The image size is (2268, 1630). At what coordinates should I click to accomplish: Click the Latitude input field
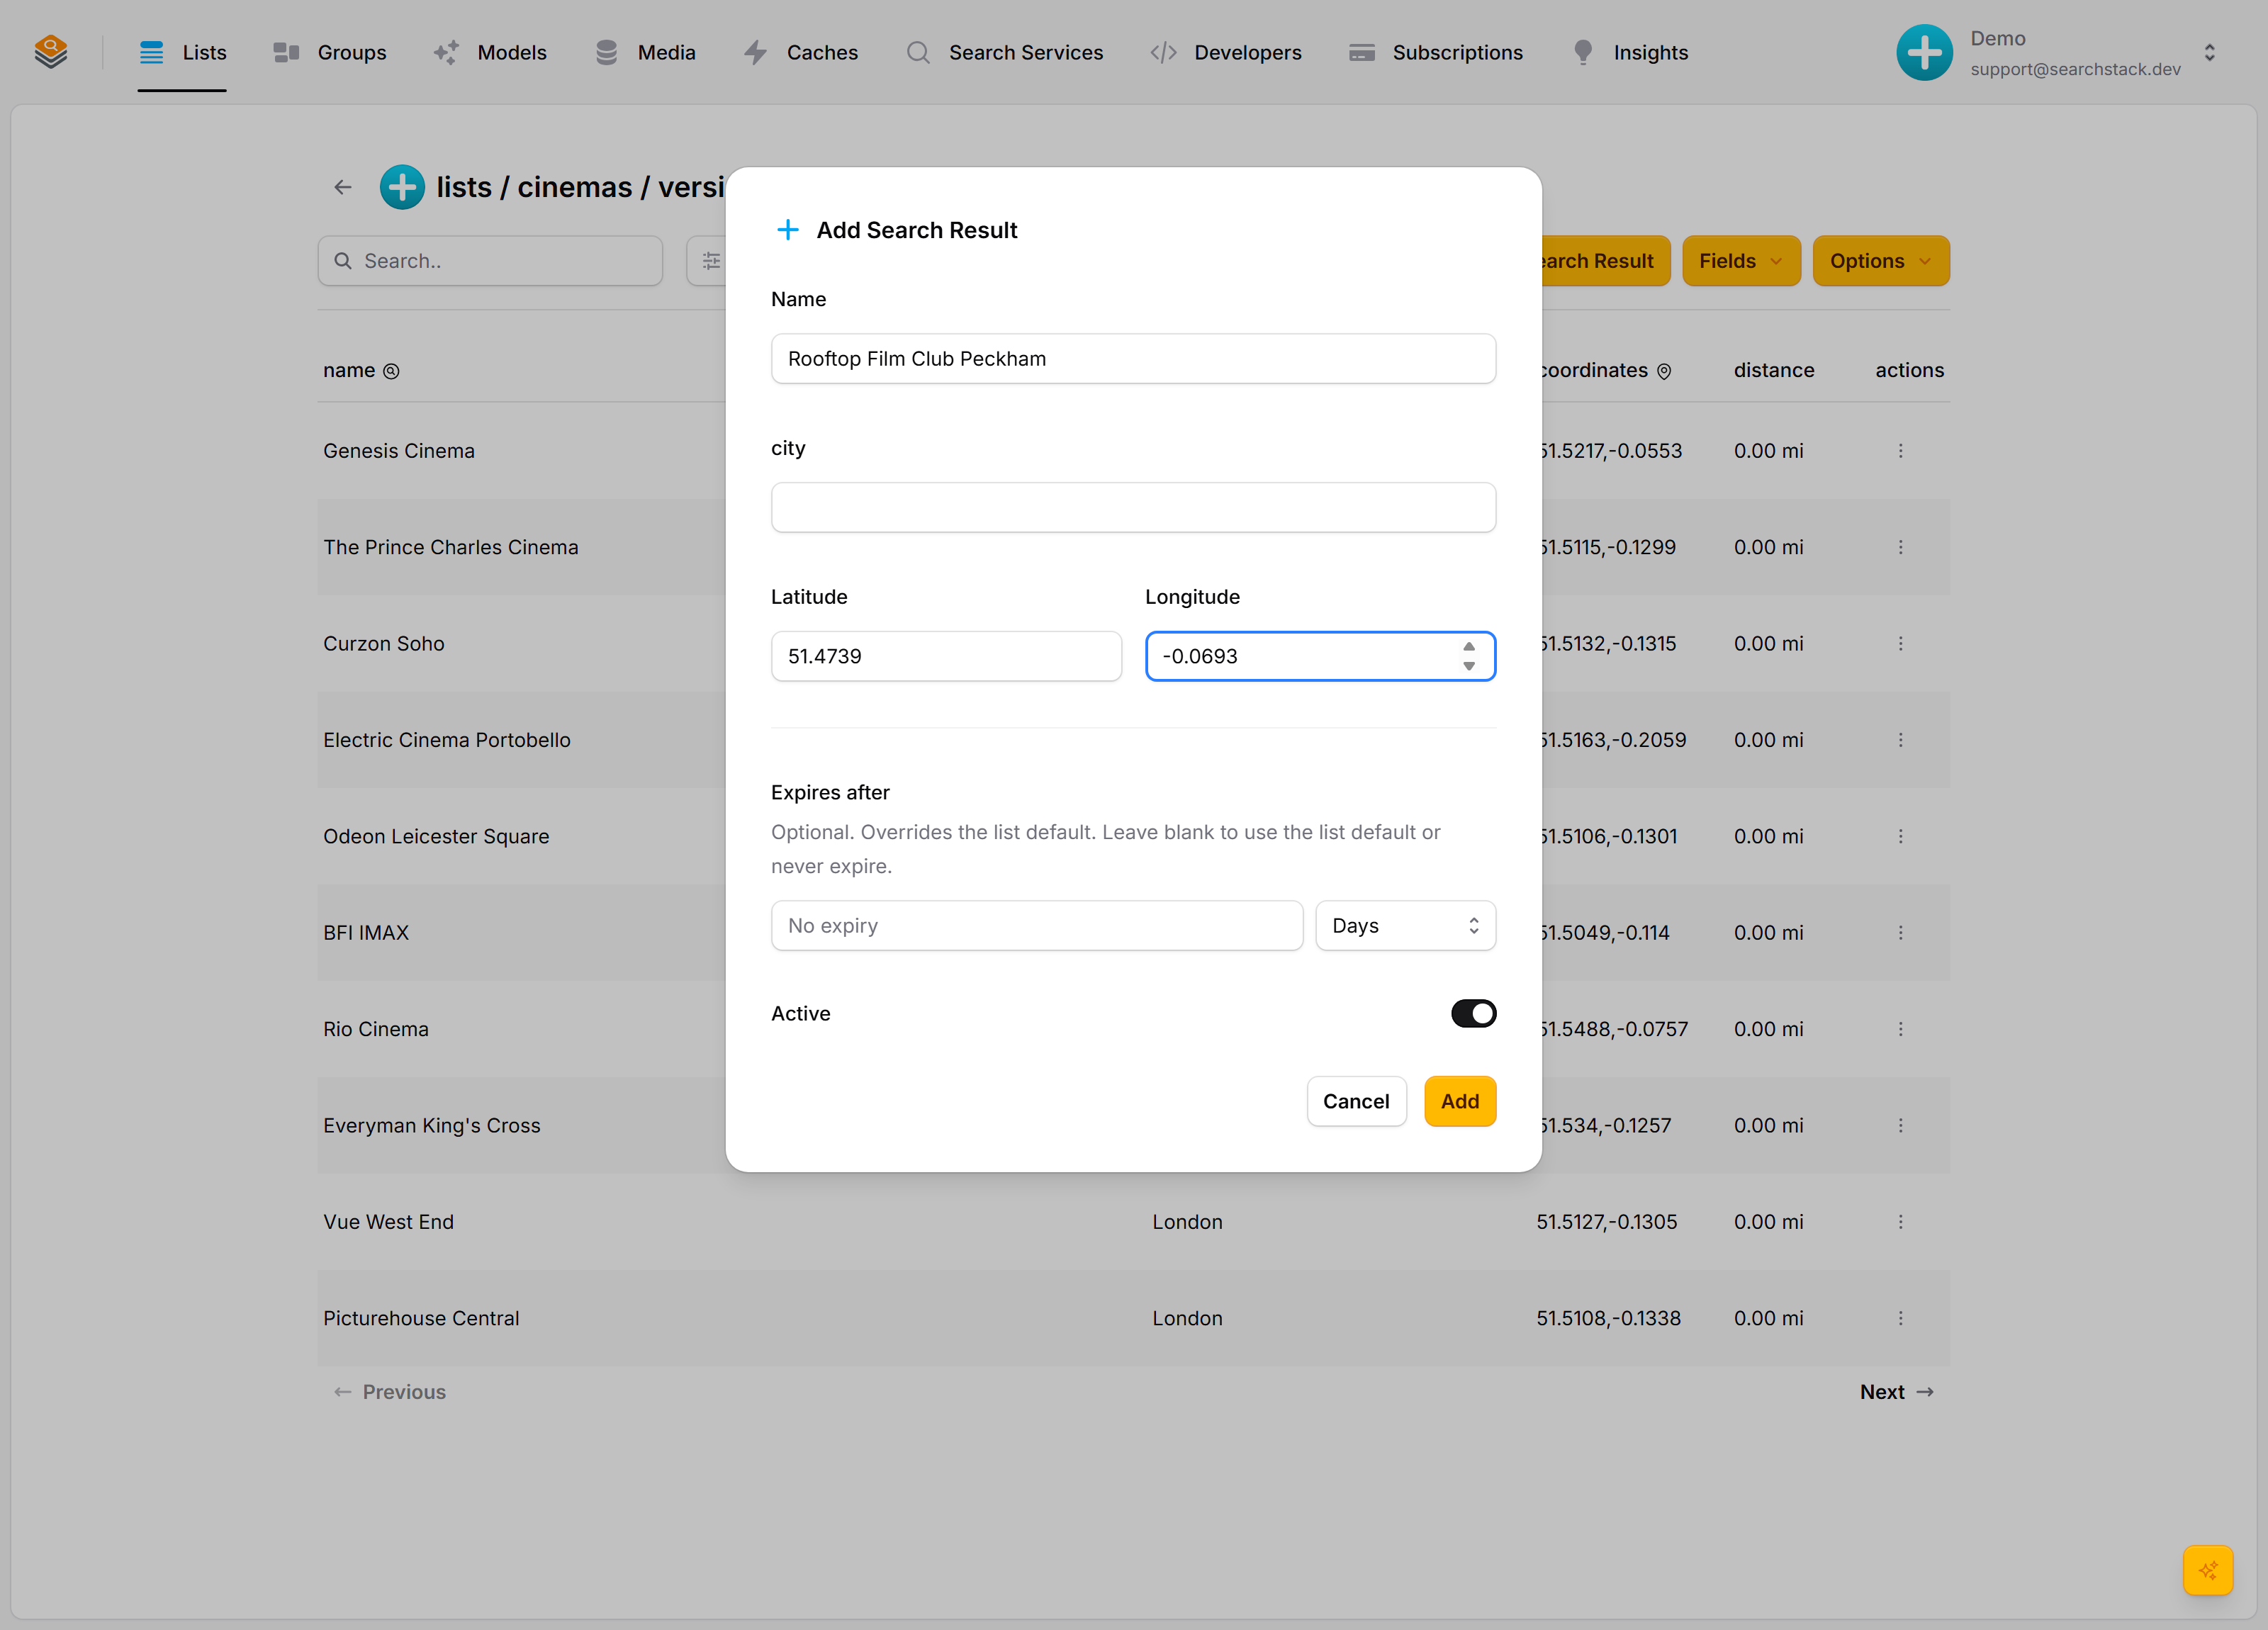946,656
